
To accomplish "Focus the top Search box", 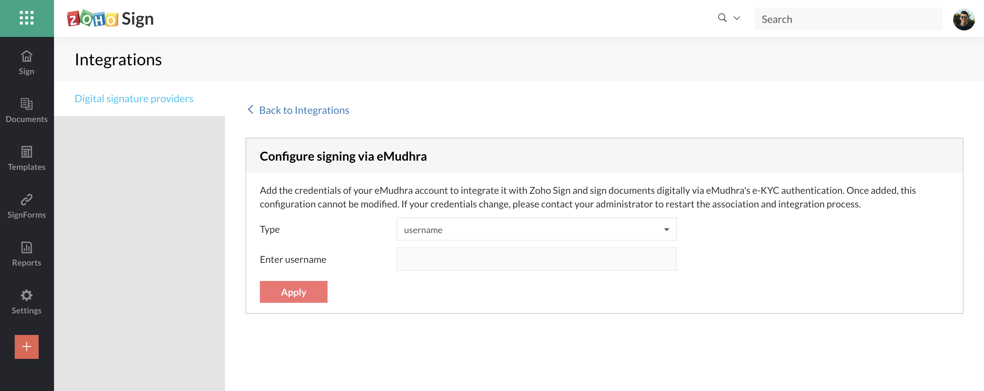I will click(848, 19).
